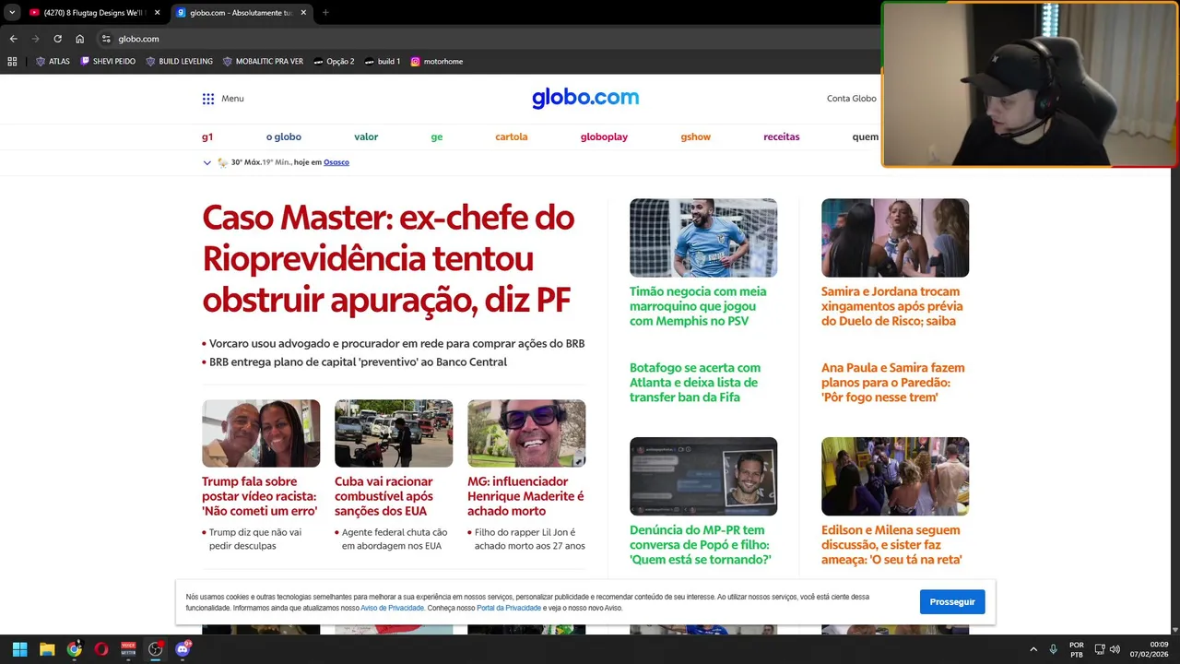Expand the weather forecast chevron

206,162
